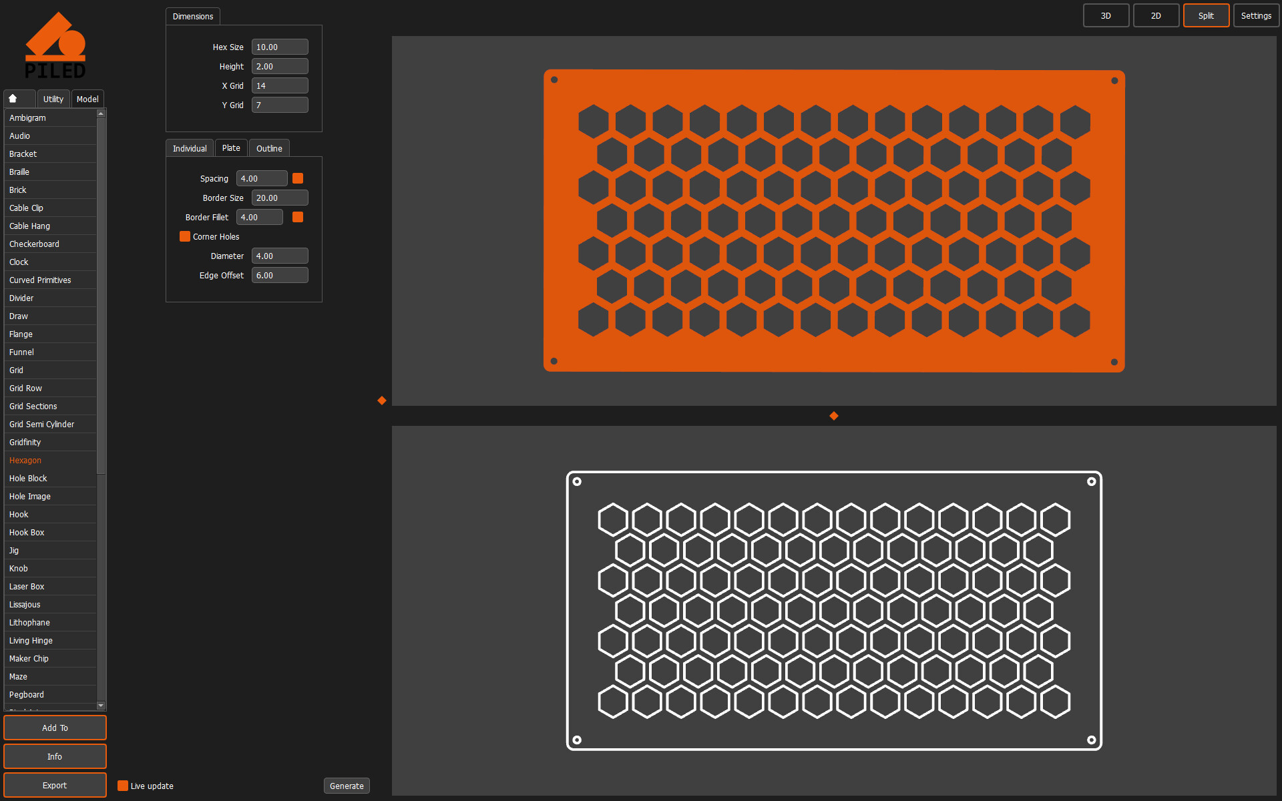Select Ambigram in the list

tap(50, 117)
